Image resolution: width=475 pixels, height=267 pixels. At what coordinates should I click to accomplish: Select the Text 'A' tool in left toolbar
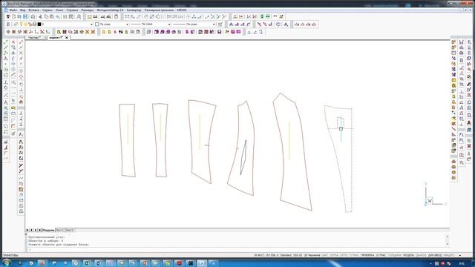pyautogui.click(x=6, y=102)
